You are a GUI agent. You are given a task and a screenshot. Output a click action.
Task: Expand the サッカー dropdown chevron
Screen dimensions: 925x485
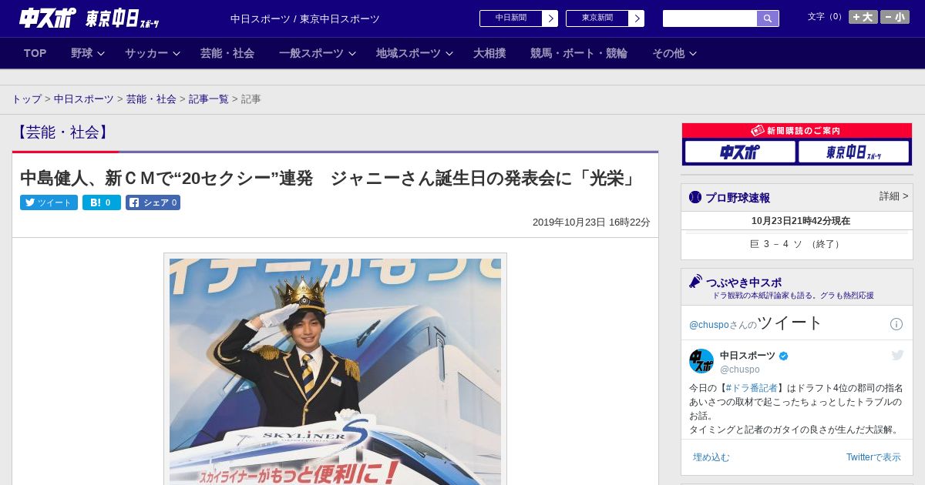(x=176, y=53)
